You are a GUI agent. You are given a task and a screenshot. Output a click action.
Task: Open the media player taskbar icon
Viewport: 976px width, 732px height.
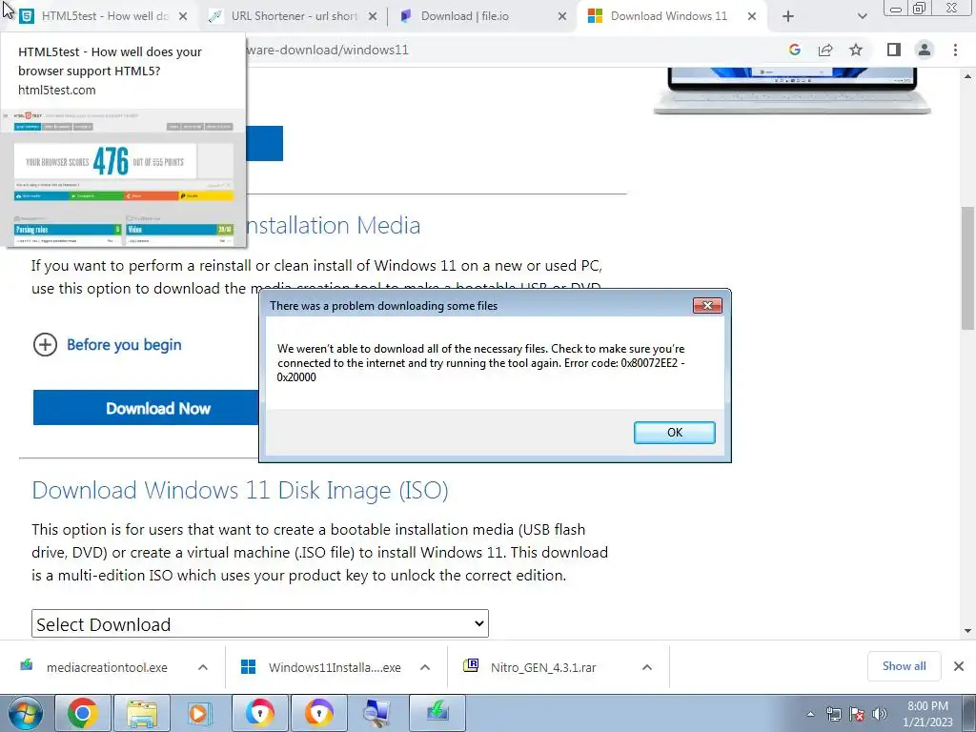click(200, 713)
